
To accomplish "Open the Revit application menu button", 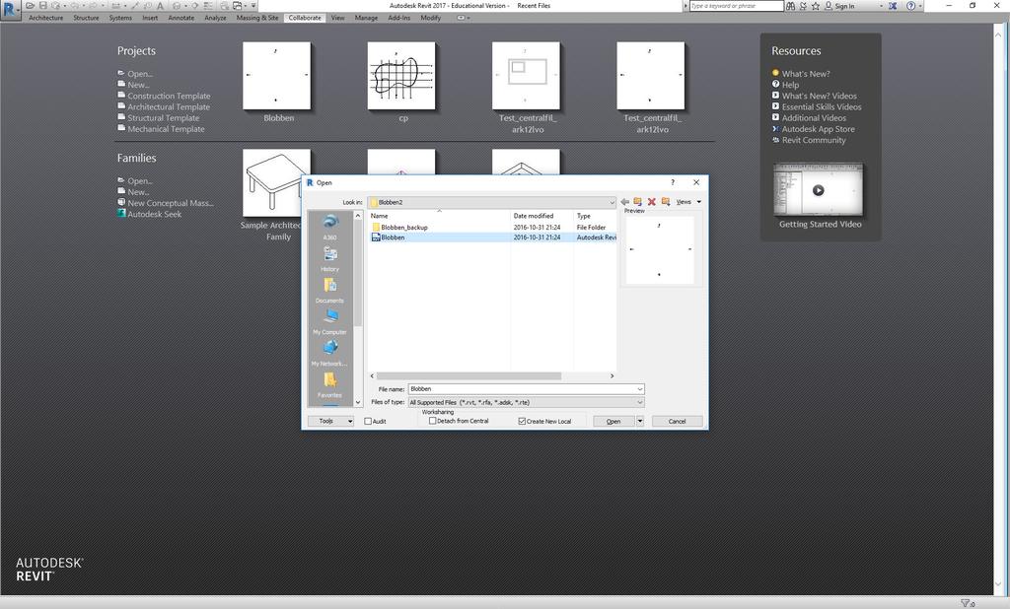I will click(10, 9).
